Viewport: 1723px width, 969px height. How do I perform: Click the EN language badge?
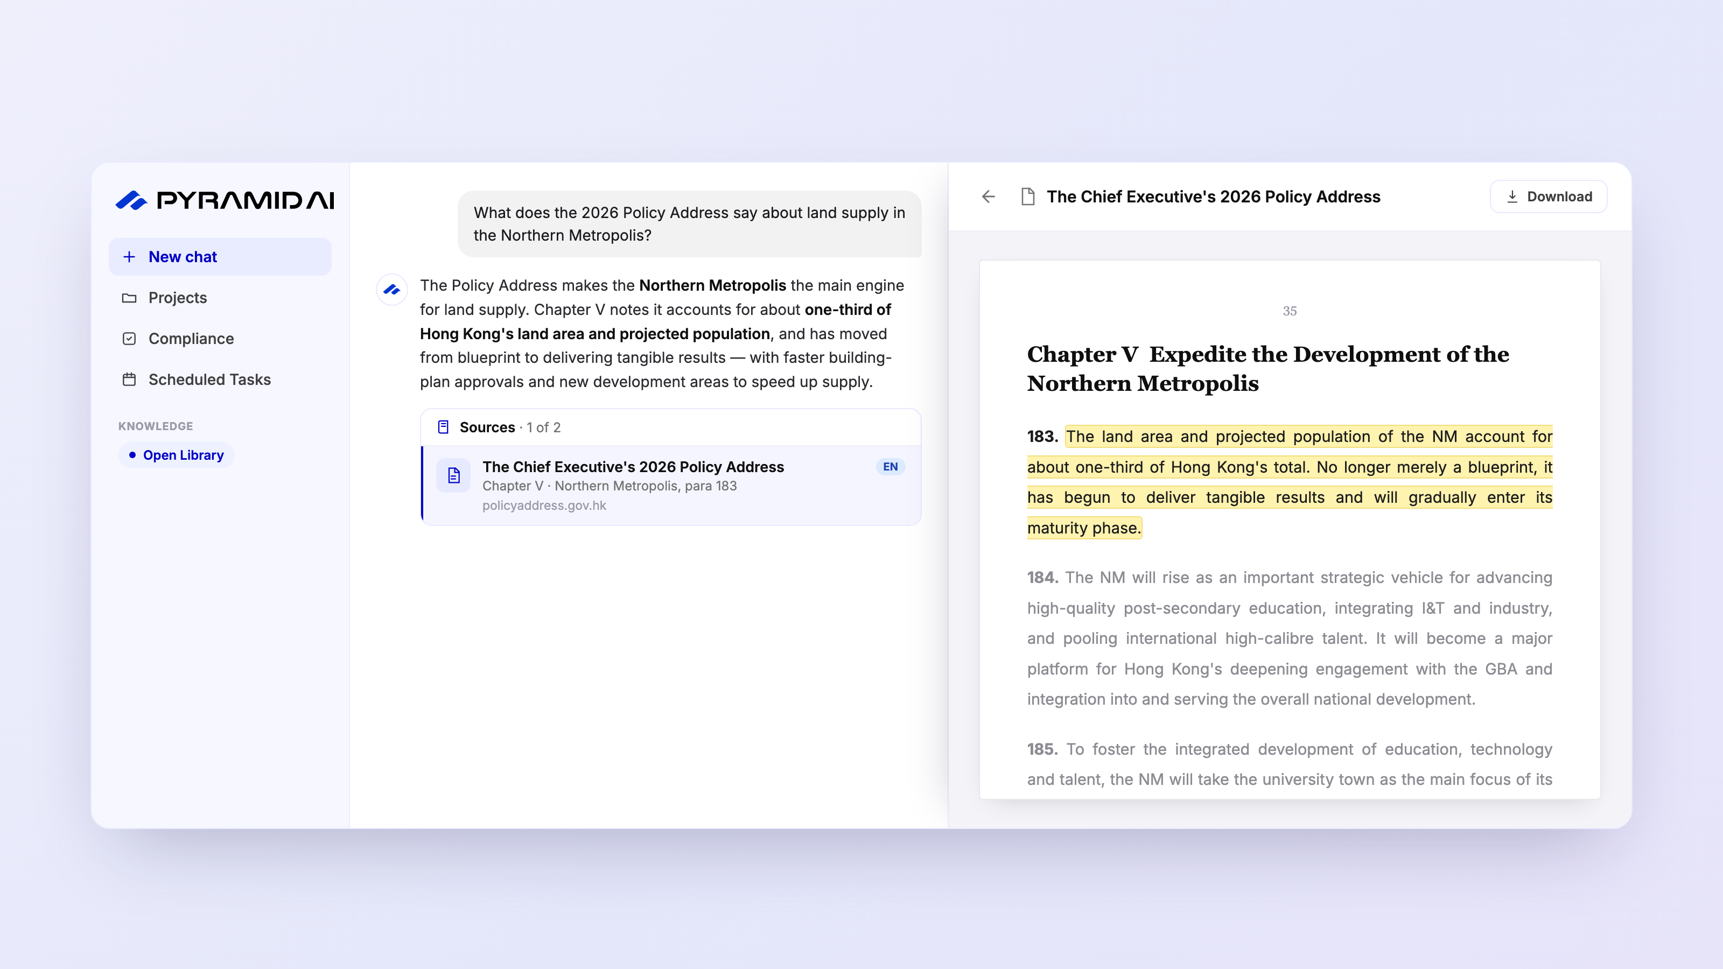point(890,467)
